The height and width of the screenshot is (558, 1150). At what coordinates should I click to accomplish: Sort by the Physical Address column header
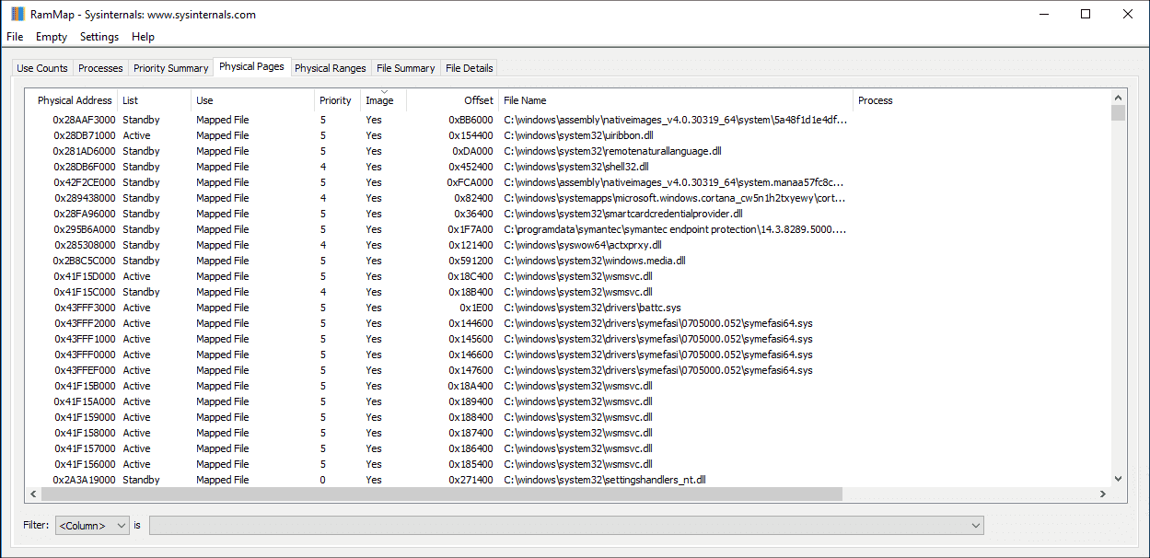tap(74, 100)
